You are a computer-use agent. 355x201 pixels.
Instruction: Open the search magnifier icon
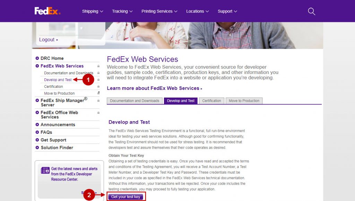click(x=312, y=11)
